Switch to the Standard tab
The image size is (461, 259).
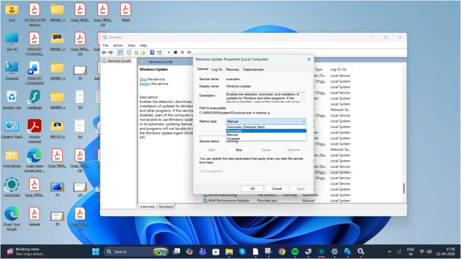coord(166,206)
